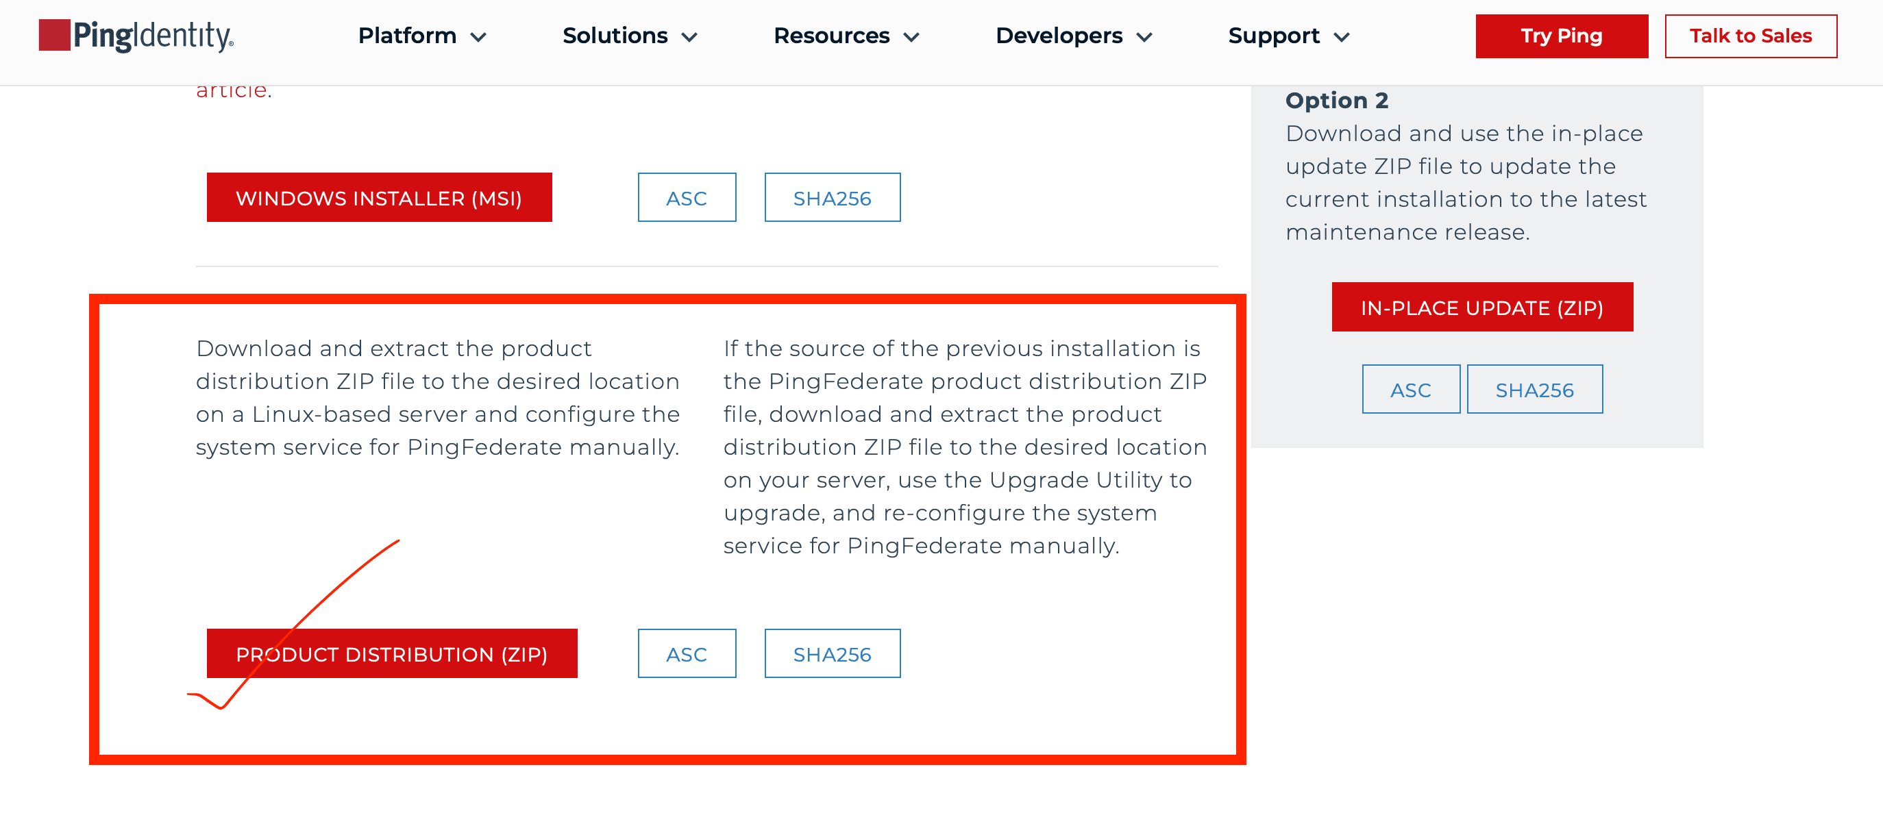The image size is (1883, 815).
Task: Download the Product Distribution (ZIP)
Action: click(392, 653)
